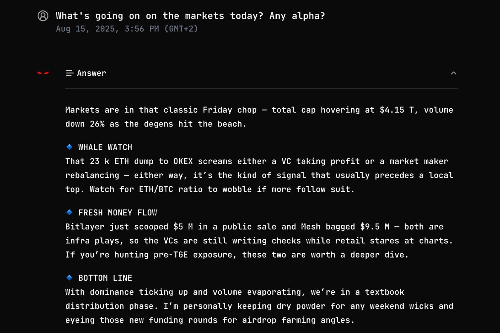Click the BOTTOM LINE heading
The height and width of the screenshot is (333, 500).
click(x=105, y=278)
